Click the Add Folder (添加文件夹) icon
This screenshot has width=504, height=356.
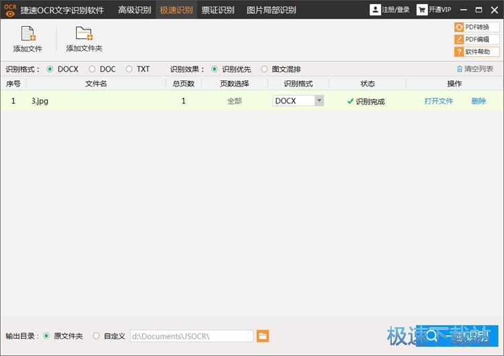[x=84, y=35]
